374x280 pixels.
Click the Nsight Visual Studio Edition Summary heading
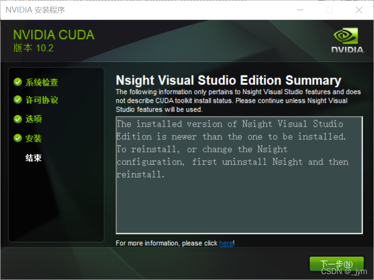(x=229, y=80)
